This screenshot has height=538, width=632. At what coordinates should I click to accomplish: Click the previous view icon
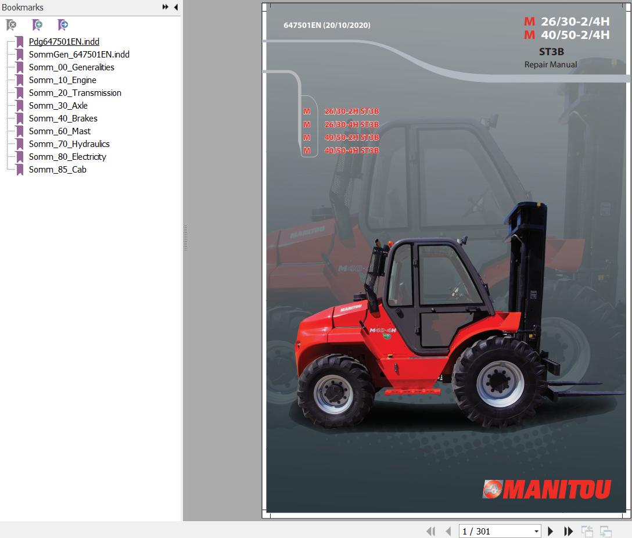[587, 531]
